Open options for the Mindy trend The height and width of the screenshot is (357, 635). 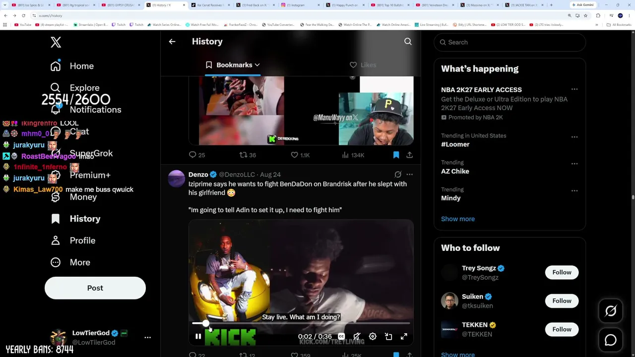(574, 190)
